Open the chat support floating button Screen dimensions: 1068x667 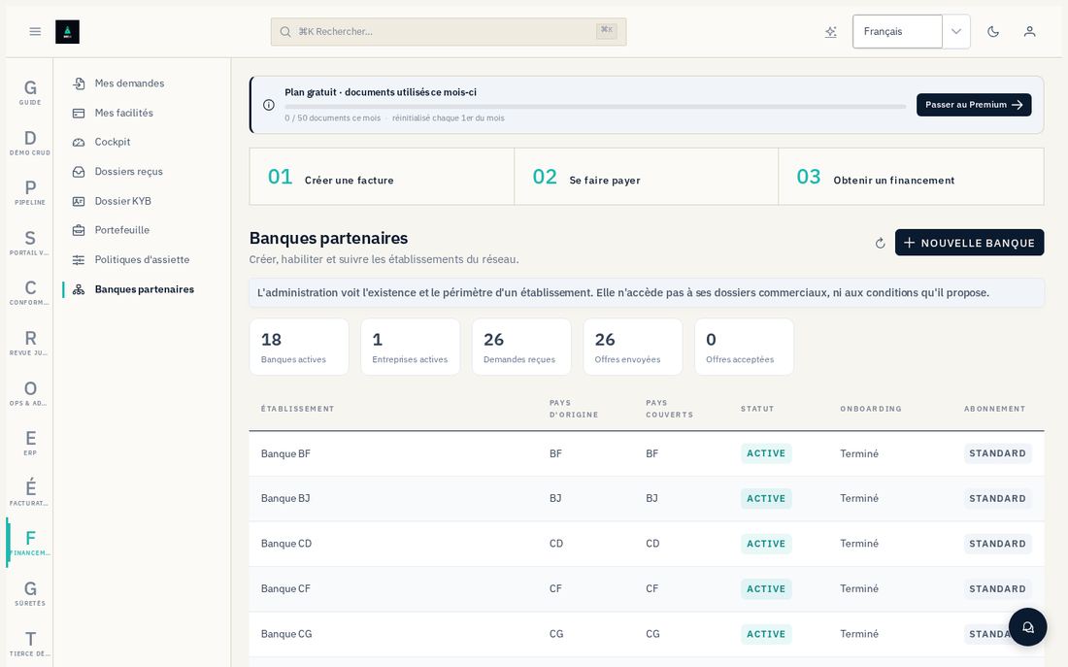1027,627
